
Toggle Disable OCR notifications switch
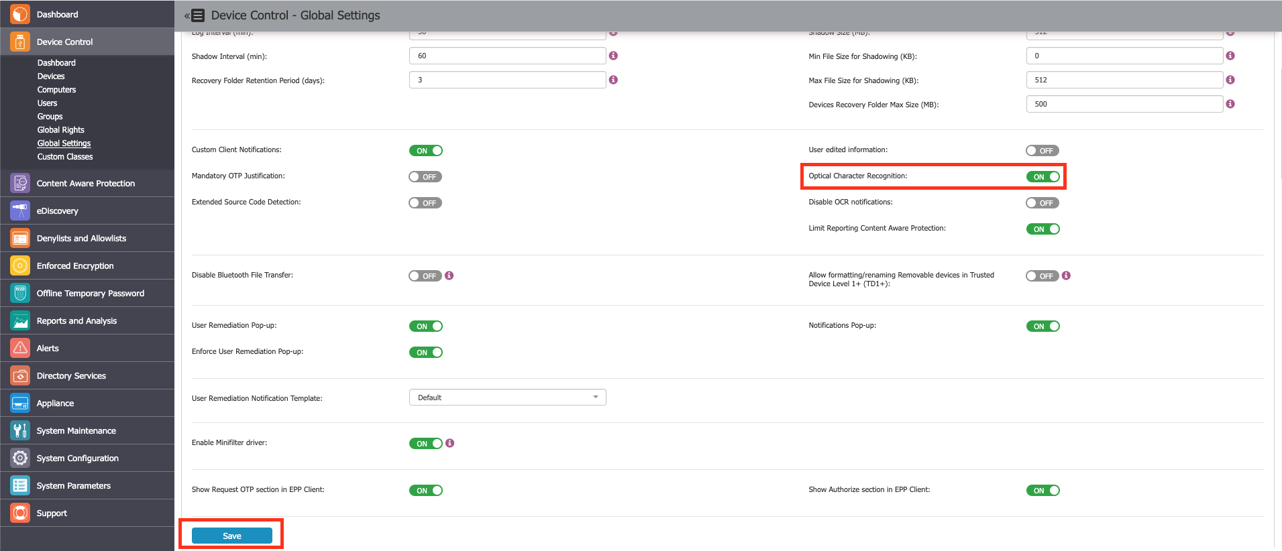1043,203
